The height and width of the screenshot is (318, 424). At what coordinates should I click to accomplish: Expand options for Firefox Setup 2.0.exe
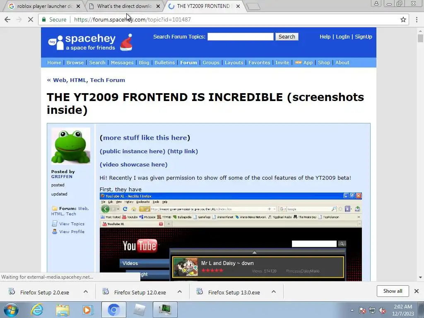pos(86,291)
